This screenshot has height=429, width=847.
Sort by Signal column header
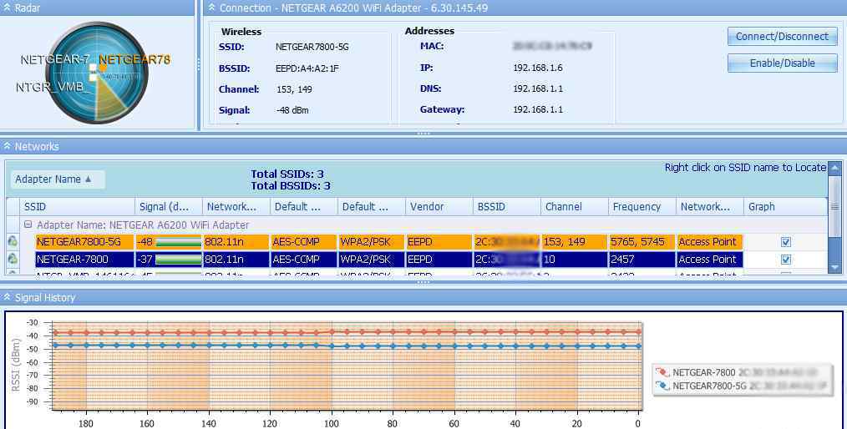pos(169,206)
